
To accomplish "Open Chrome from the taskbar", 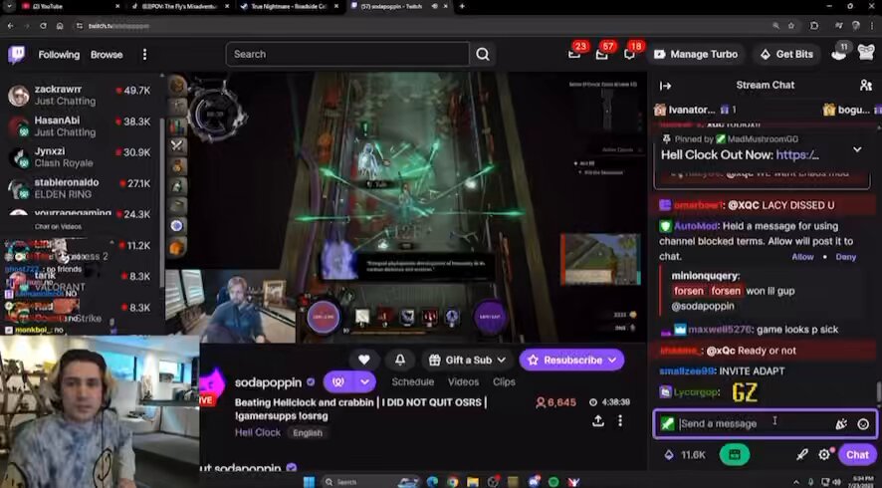I will [452, 482].
